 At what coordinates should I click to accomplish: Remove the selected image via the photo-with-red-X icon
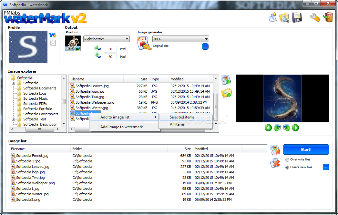[275, 150]
